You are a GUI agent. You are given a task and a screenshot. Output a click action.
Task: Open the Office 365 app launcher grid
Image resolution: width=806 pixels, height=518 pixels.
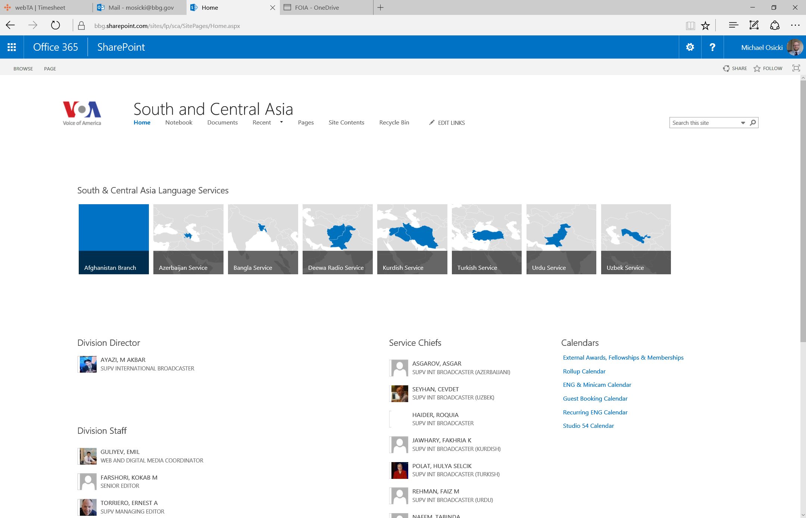(12, 47)
